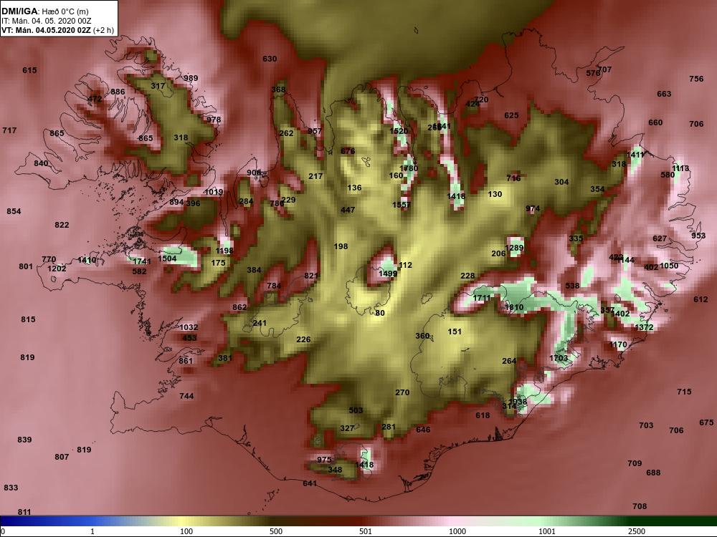Click the map value 538

pyautogui.click(x=572, y=286)
